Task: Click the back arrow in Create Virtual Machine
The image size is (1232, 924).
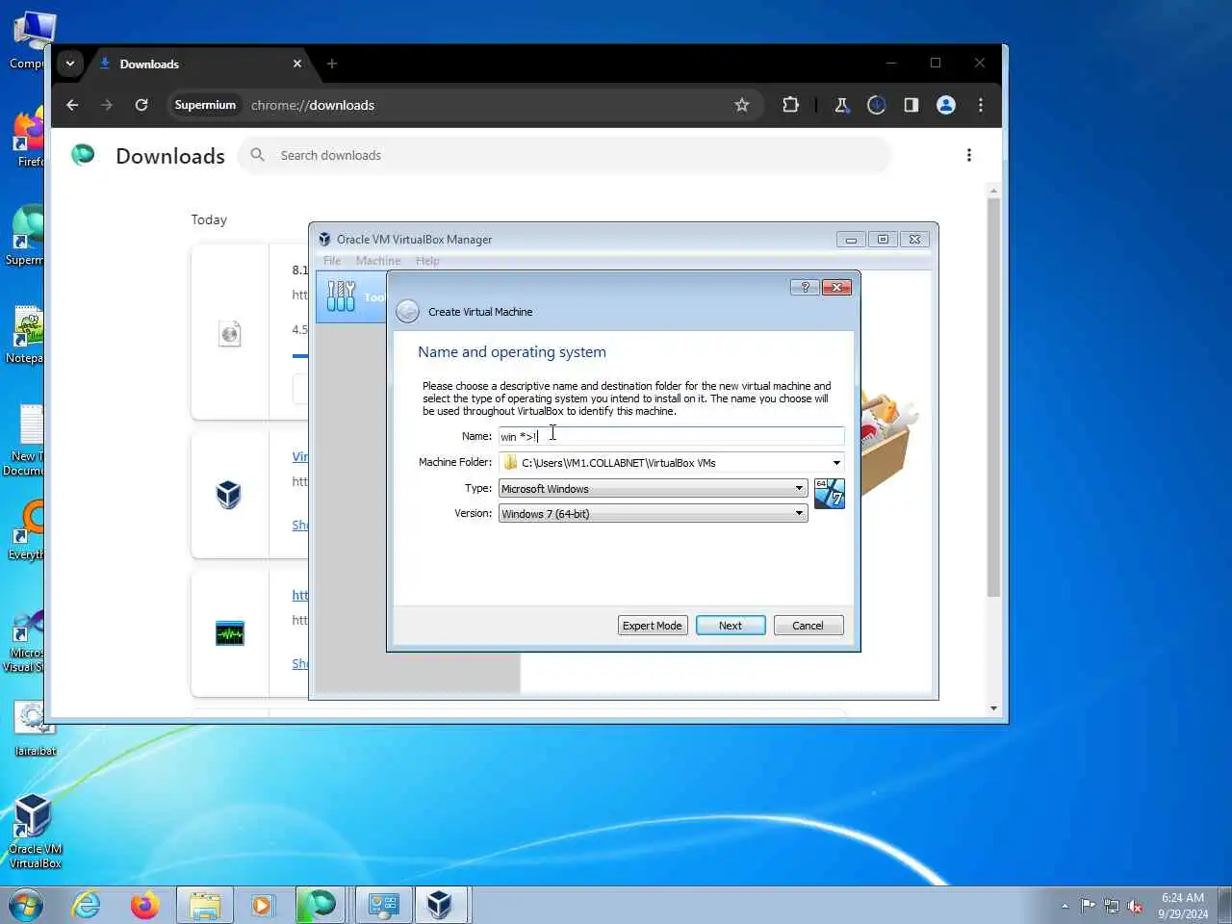Action: 408,311
